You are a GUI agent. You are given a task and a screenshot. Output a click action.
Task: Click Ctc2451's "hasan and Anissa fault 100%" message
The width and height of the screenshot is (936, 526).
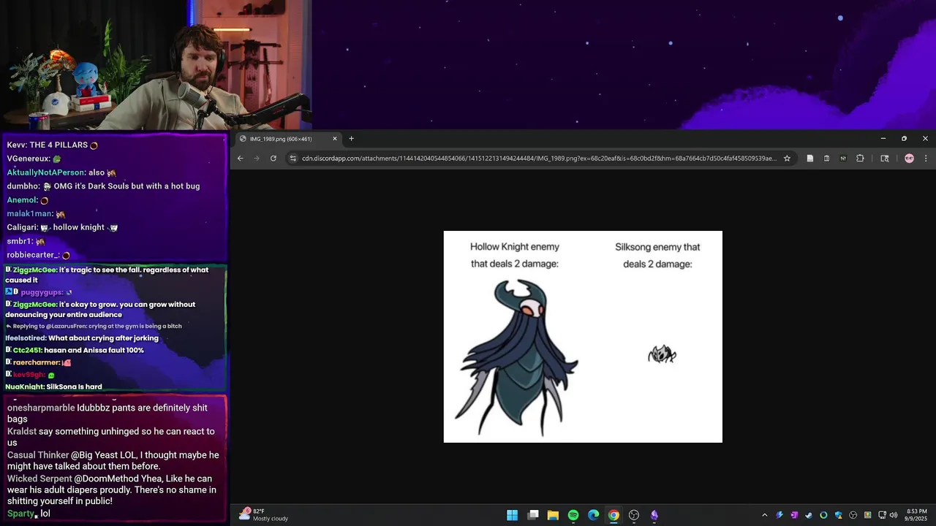[x=75, y=350]
